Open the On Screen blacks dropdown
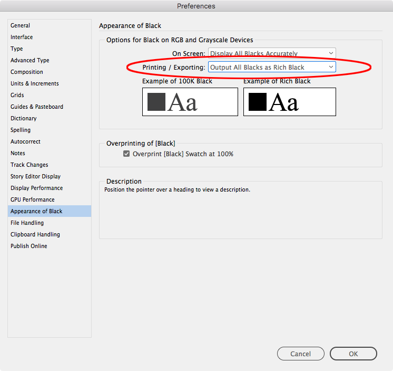Viewport: 393px width, 371px height. (x=272, y=53)
